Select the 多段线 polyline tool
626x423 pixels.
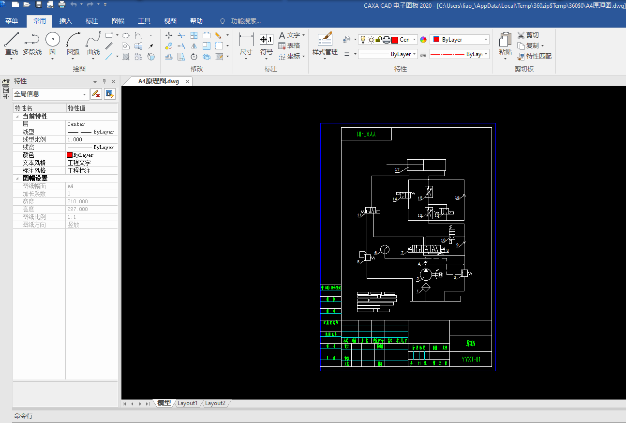coord(32,45)
